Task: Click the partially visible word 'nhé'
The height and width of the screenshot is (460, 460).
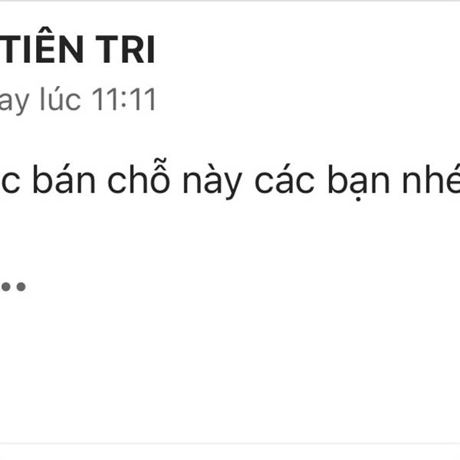Action: click(x=431, y=179)
